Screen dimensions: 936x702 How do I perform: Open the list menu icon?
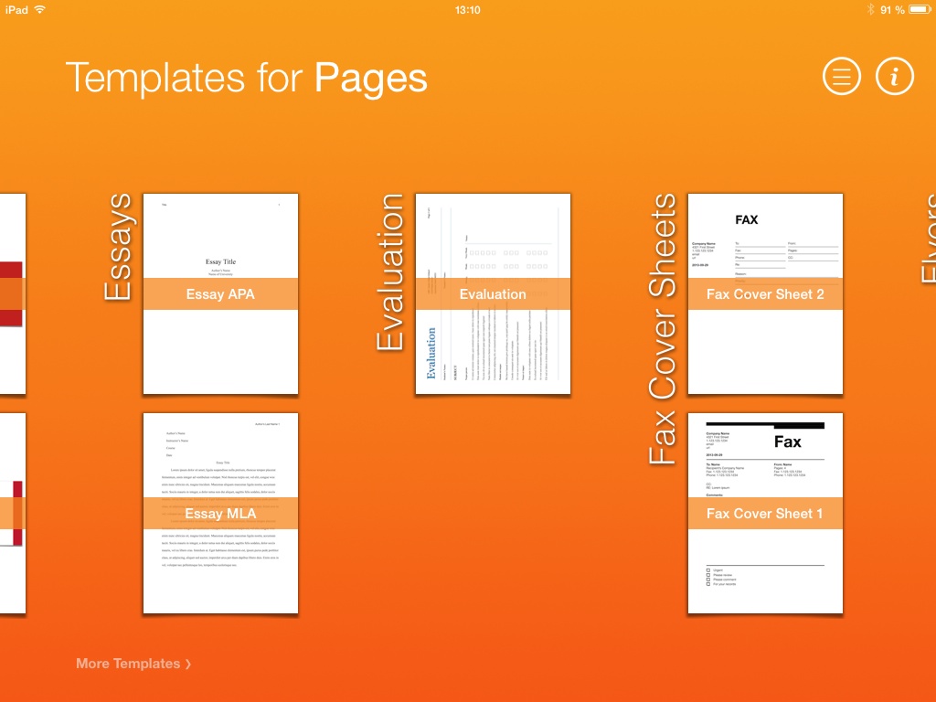pyautogui.click(x=842, y=78)
